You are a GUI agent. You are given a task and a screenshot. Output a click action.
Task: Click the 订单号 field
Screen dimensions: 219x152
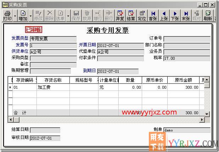point(187,39)
